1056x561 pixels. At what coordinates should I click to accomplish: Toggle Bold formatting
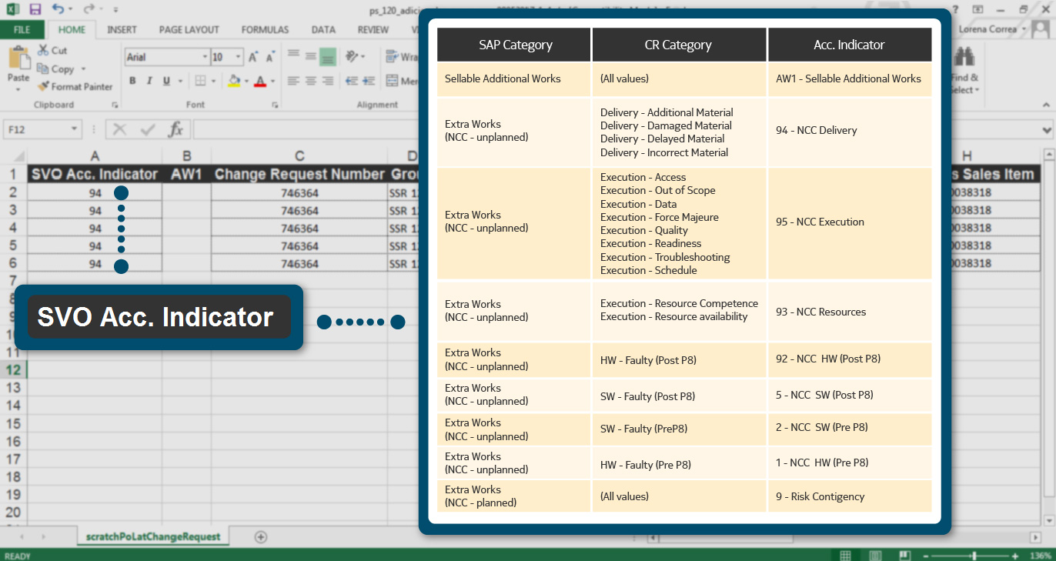click(132, 81)
